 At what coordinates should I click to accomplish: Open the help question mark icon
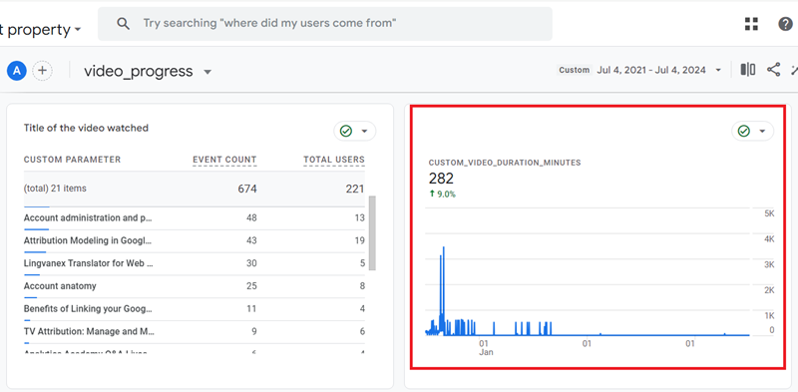pos(786,23)
